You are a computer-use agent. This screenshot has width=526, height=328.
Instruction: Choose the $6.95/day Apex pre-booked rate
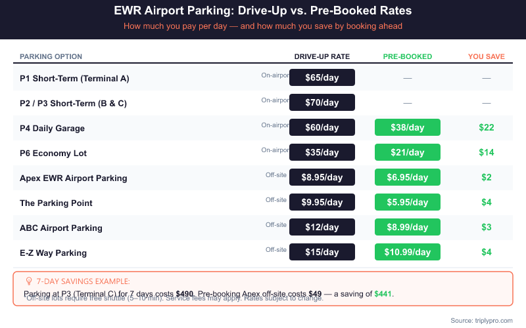[x=407, y=177]
